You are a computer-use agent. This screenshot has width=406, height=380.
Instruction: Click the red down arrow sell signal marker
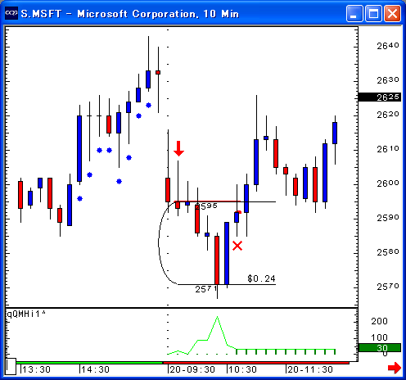pos(178,148)
